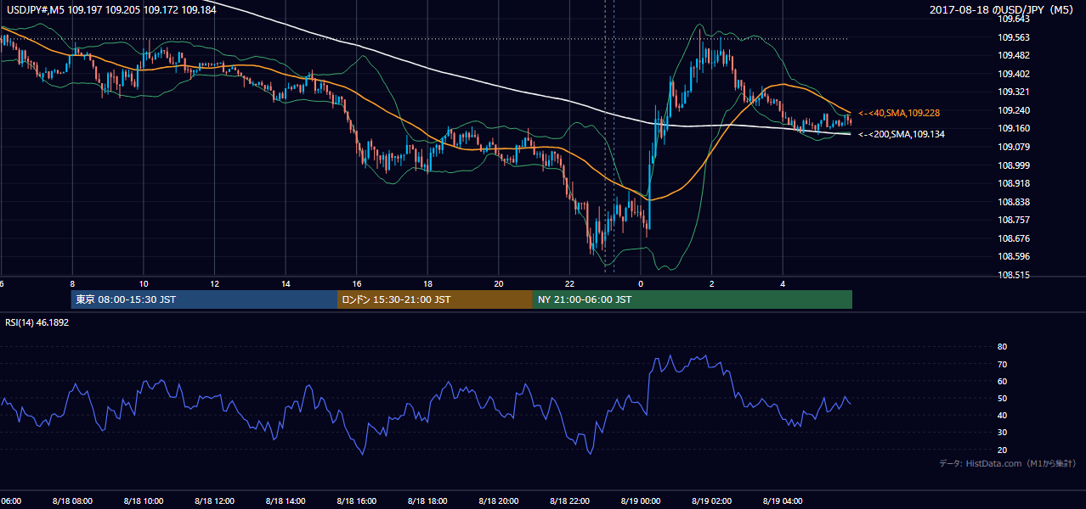
Task: Click the white 200 SMA label 109.134
Action: pos(902,134)
